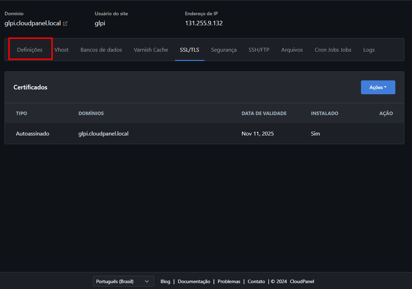Open the Segurança tab

pyautogui.click(x=224, y=50)
